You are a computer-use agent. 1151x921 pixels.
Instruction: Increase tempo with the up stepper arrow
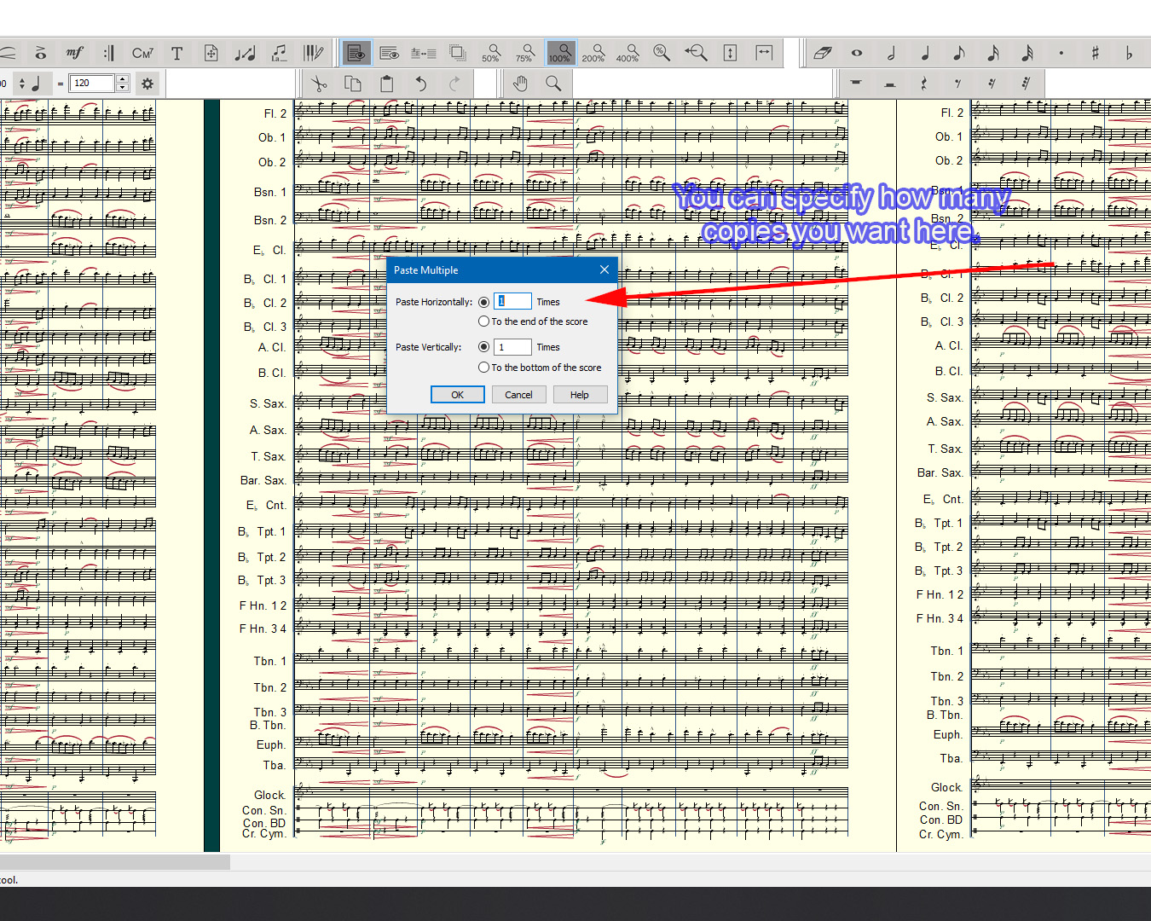123,79
